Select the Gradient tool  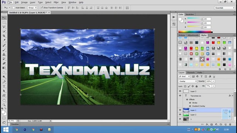[x=4, y=68]
